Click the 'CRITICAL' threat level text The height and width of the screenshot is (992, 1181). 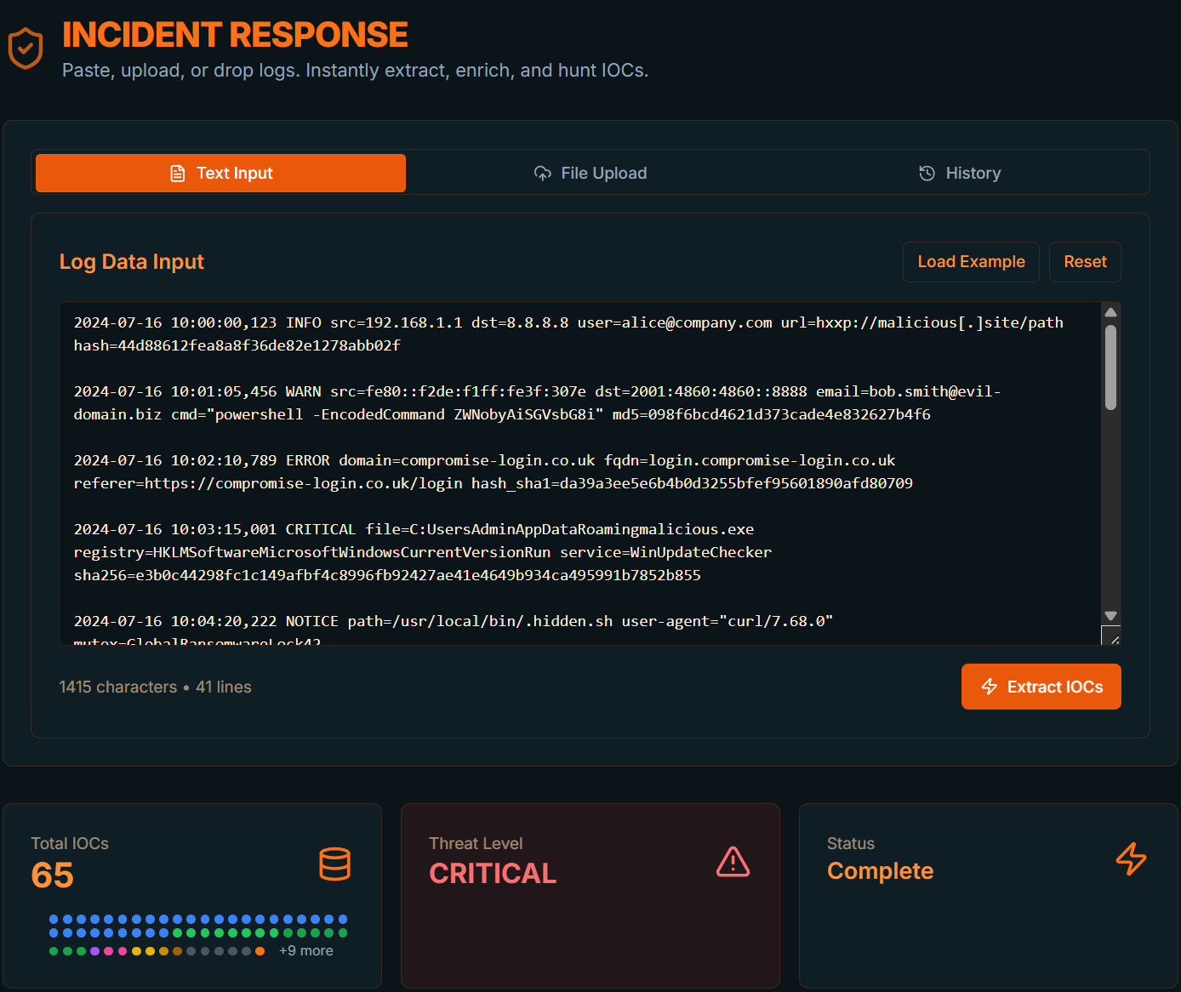coord(493,874)
